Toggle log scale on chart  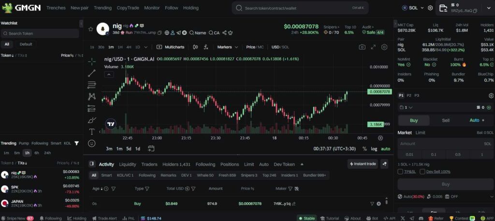point(374,149)
